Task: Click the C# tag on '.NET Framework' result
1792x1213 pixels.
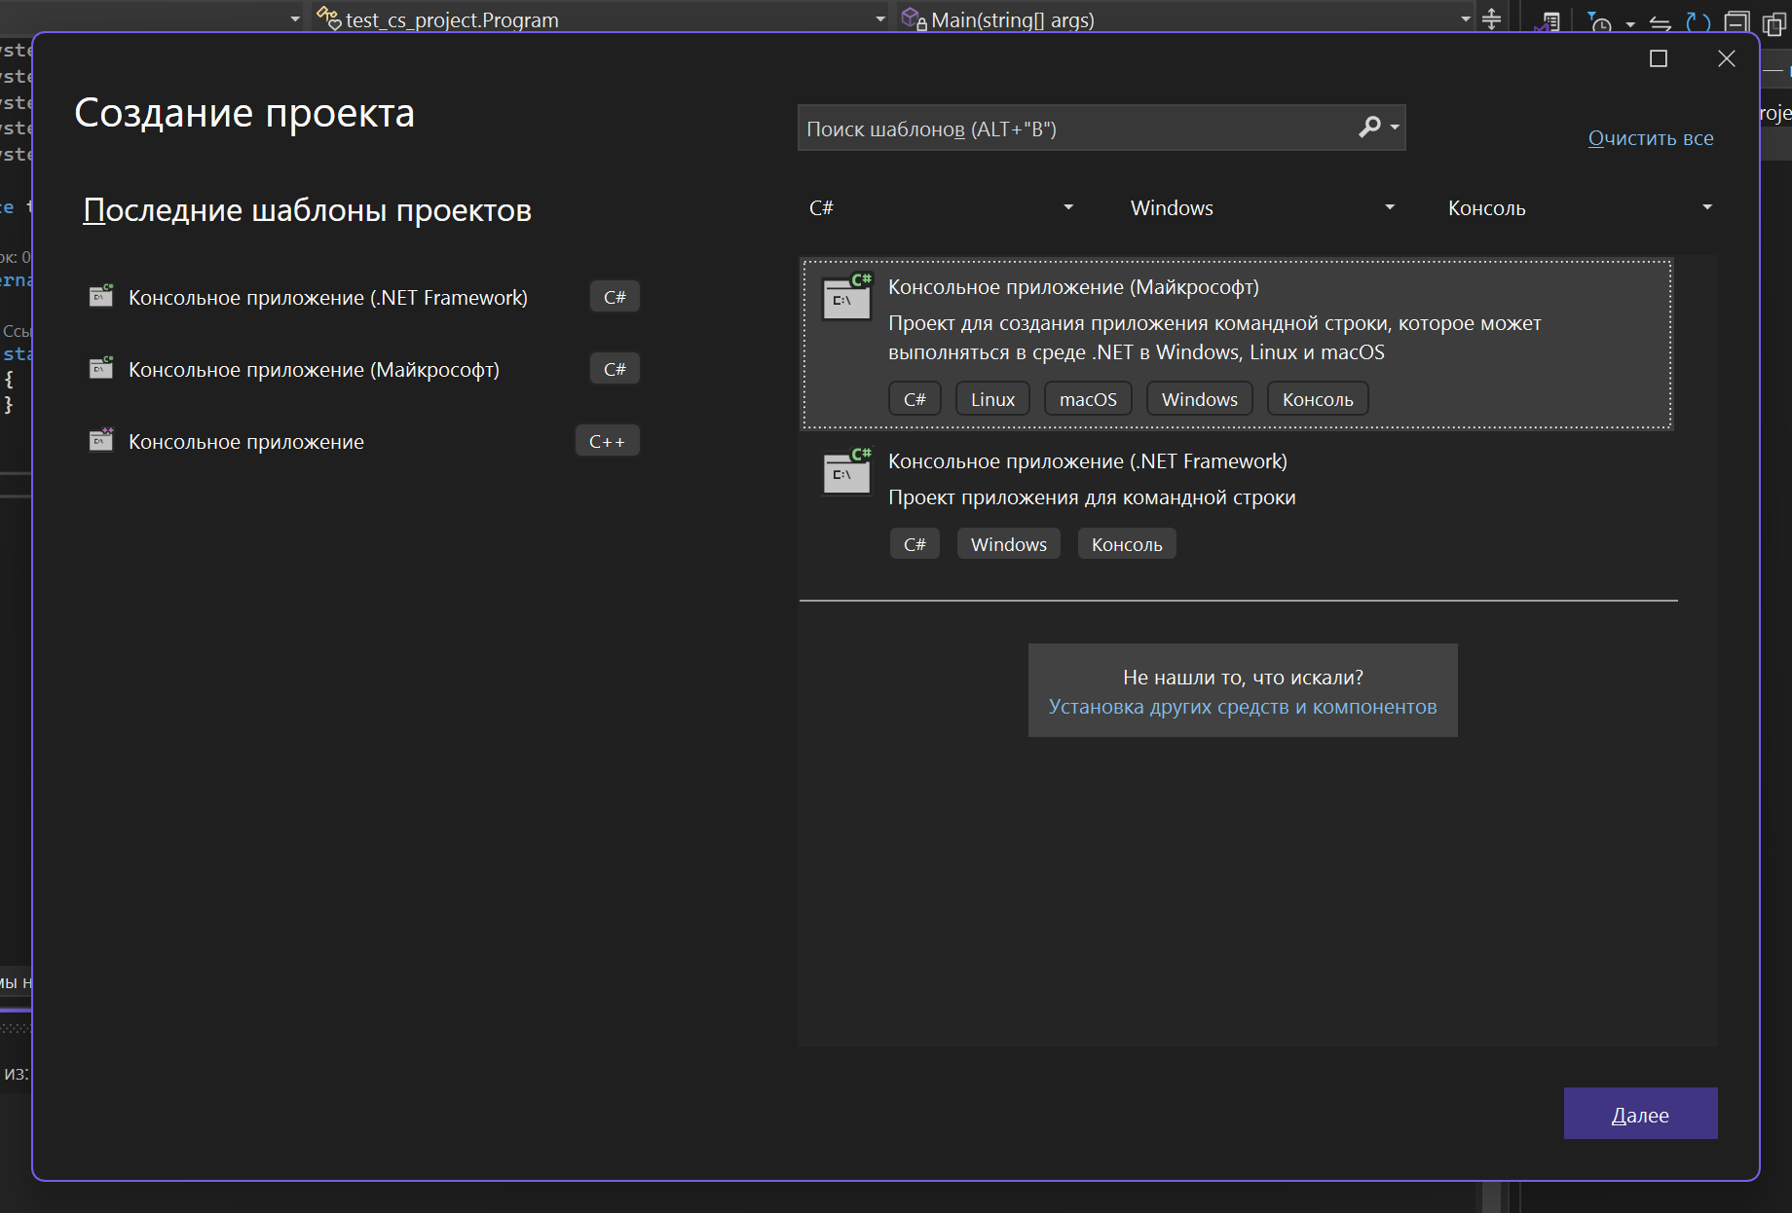Action: click(915, 544)
